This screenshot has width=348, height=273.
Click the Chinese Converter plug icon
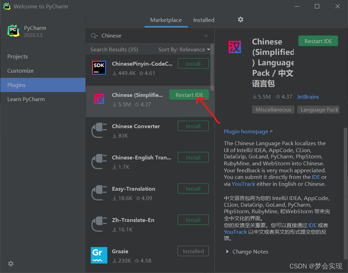point(99,130)
